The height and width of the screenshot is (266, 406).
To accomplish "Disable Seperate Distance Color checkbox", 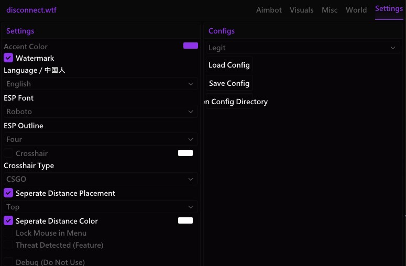I will point(8,220).
